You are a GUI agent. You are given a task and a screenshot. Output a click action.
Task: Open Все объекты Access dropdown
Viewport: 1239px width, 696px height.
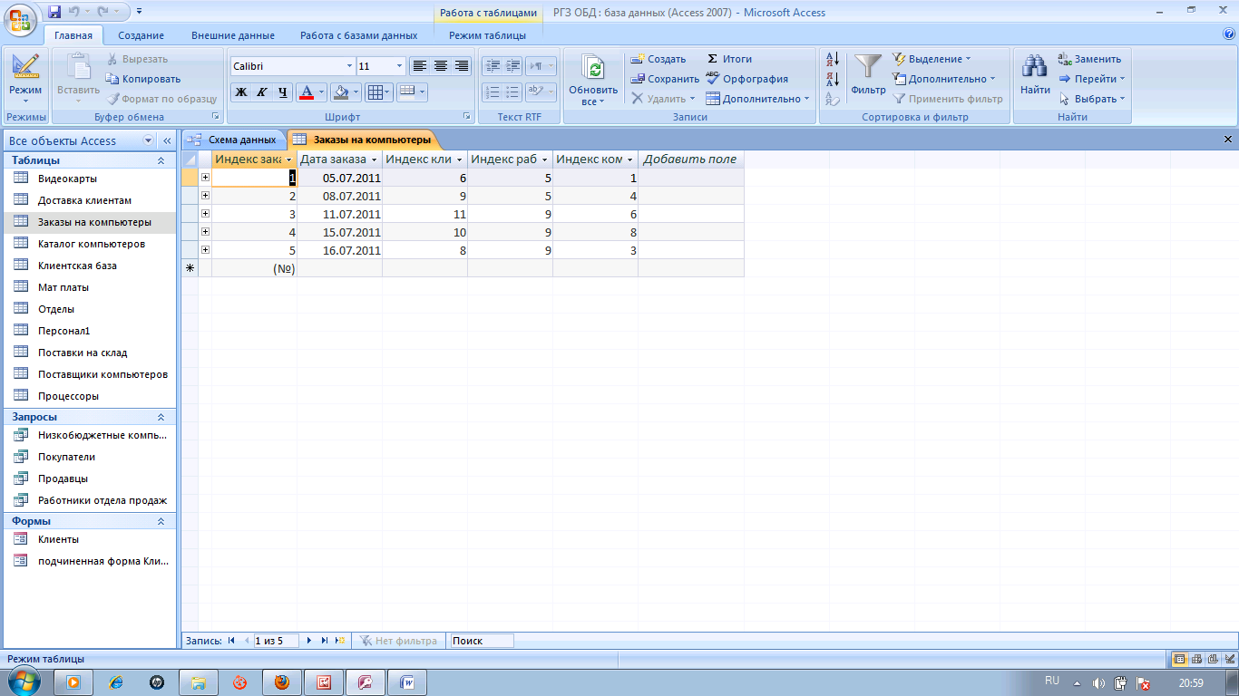pos(149,140)
